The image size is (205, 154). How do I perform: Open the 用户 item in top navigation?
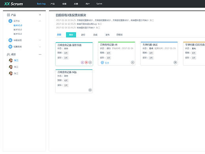pyautogui.click(x=88, y=4)
